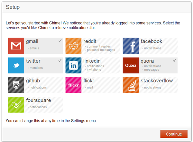Click the Flickr pink logo icon

(74, 85)
